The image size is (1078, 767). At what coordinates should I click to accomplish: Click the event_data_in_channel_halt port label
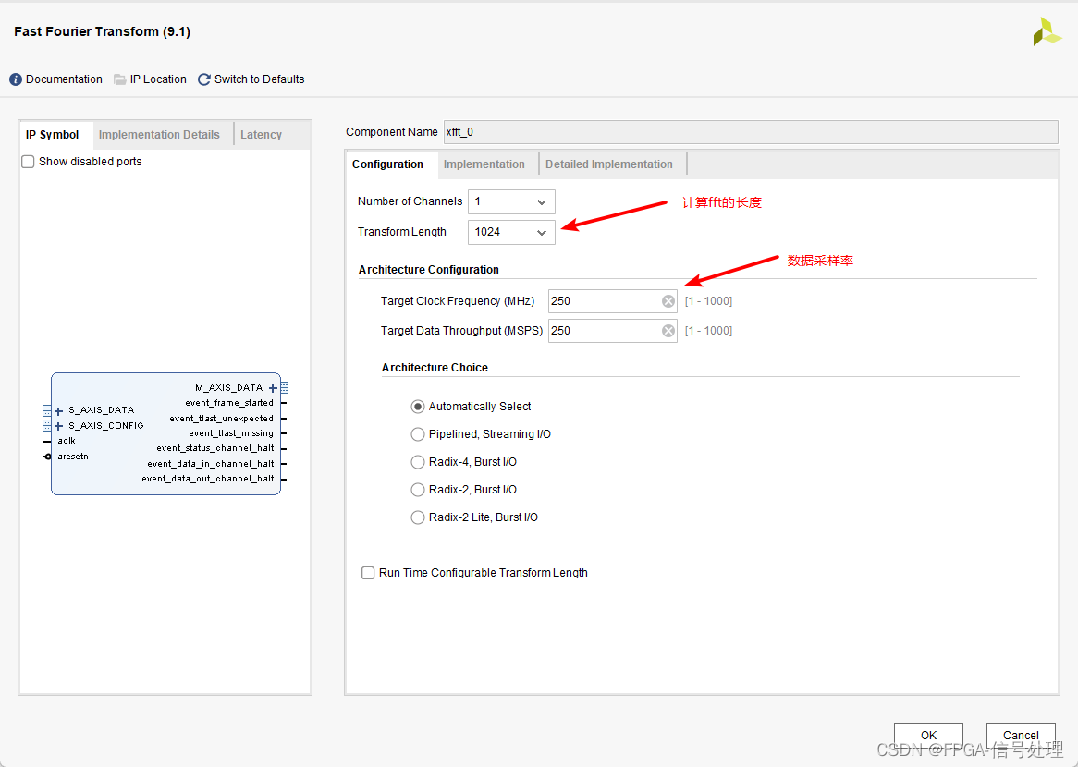(211, 464)
